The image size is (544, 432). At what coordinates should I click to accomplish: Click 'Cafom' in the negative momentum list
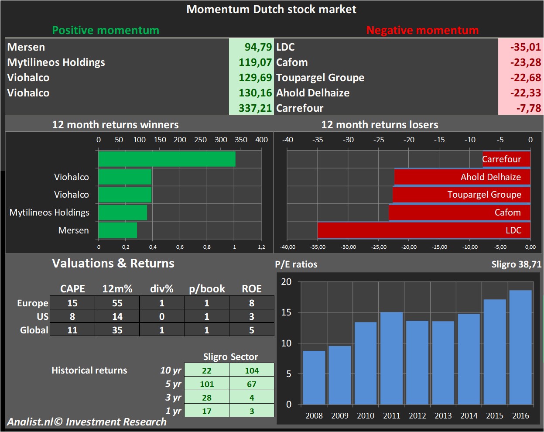pyautogui.click(x=292, y=62)
